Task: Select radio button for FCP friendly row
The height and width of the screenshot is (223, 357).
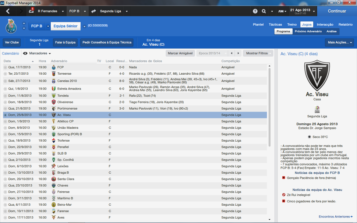Action: pyautogui.click(x=5, y=67)
